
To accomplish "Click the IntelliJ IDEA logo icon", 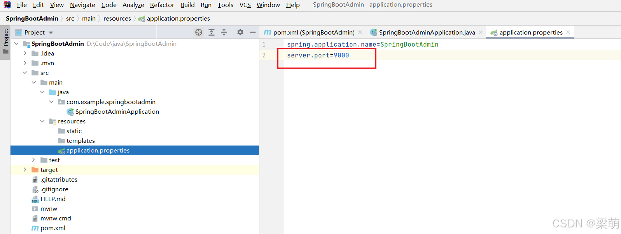I will click(7, 5).
